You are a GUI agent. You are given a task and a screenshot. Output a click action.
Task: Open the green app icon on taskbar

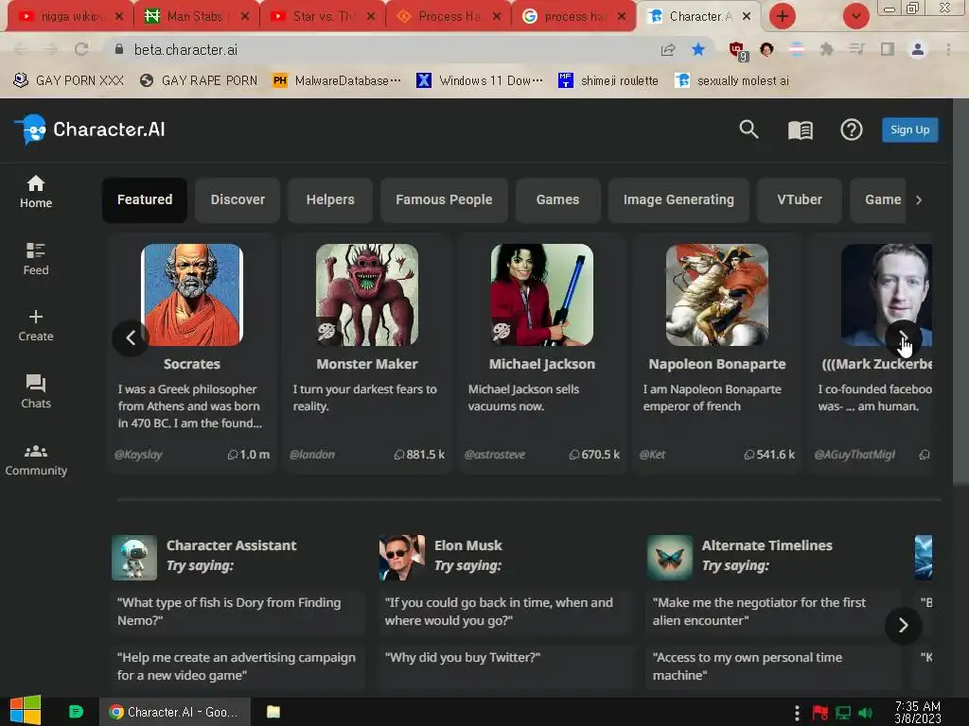76,712
